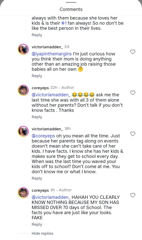Open victoriamadden_'s avatar on the 2d comment
The height and width of the screenshot is (240, 142).
(23, 49)
